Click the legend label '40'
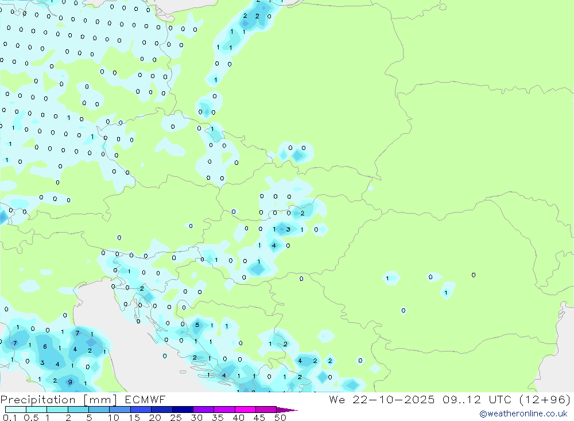574x421 pixels. (239, 418)
